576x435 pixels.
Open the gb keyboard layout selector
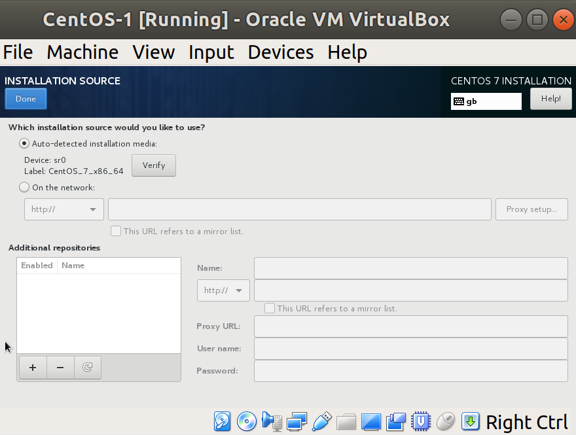(x=486, y=101)
